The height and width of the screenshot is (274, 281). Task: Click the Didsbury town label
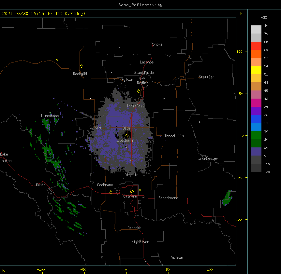[x=125, y=140]
